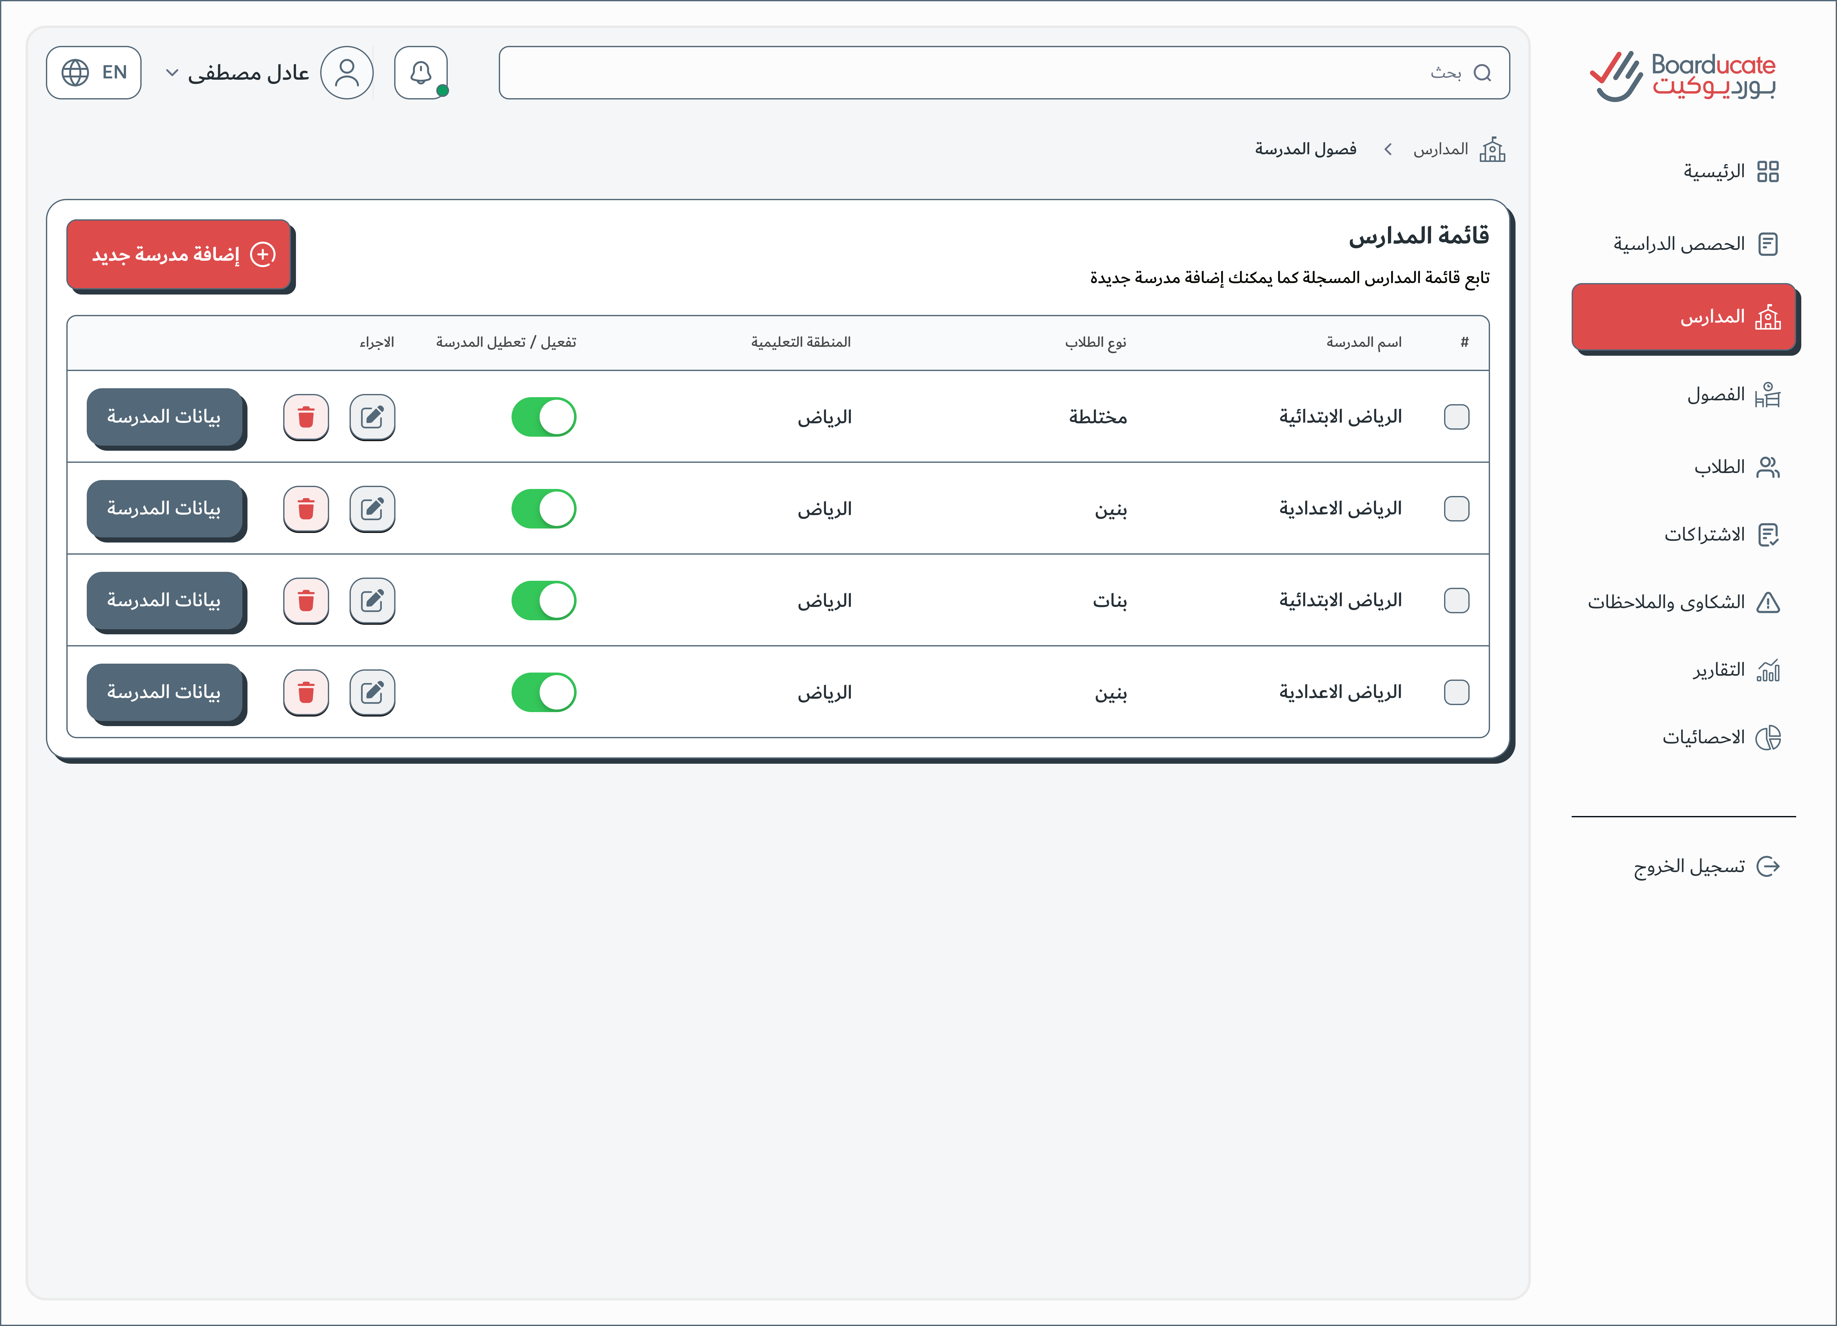Open the الرئيسية home grid icon

(1767, 171)
